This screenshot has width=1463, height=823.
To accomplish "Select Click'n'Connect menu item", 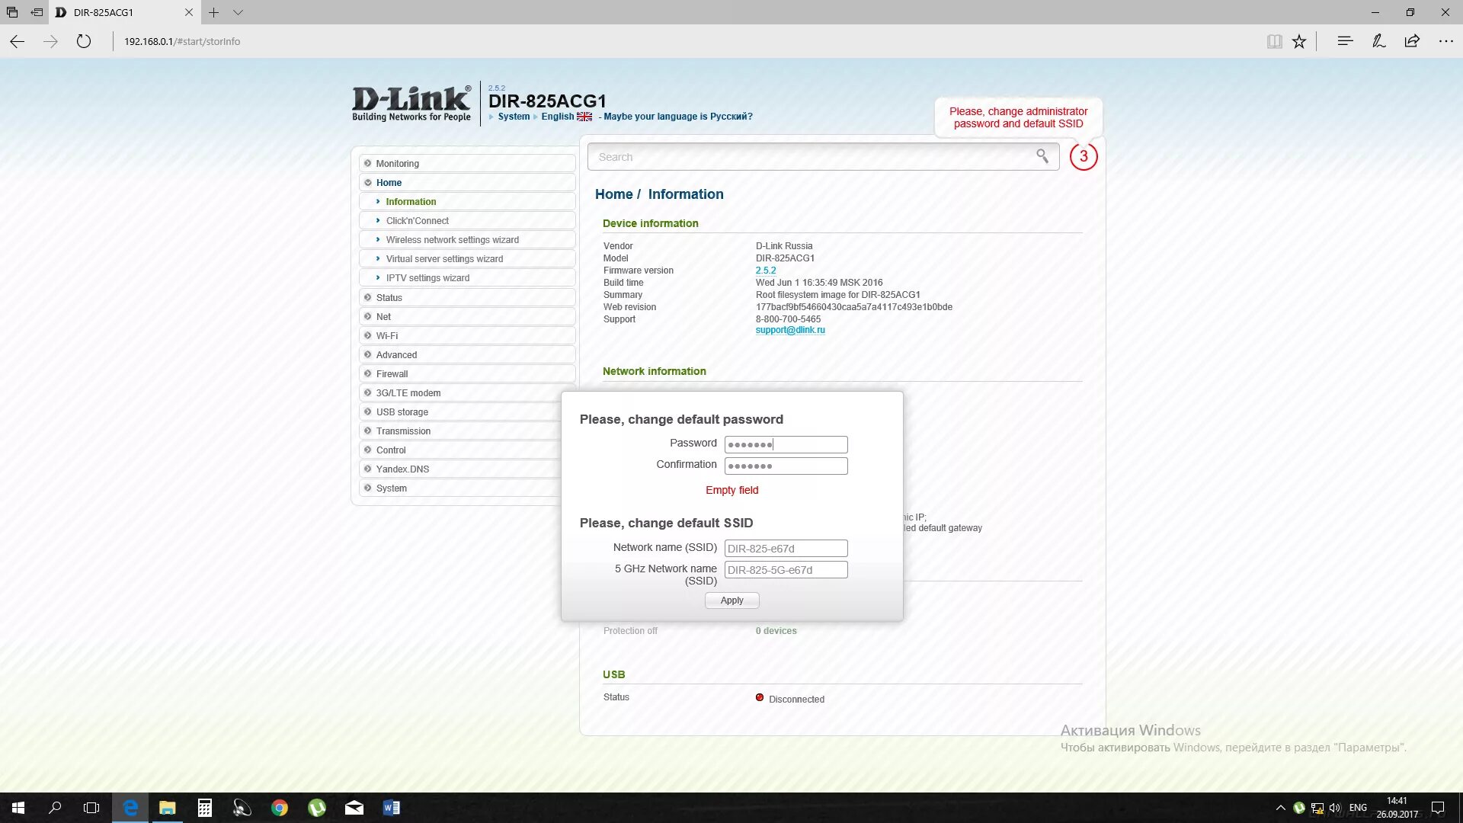I will click(x=417, y=221).
